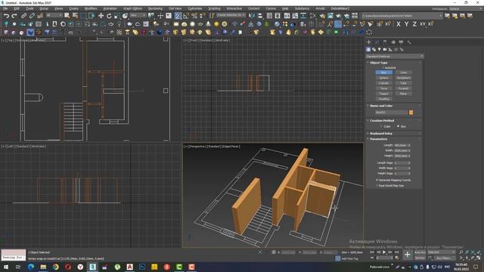Open the Edit menu
This screenshot has height=272, width=484.
click(17, 8)
